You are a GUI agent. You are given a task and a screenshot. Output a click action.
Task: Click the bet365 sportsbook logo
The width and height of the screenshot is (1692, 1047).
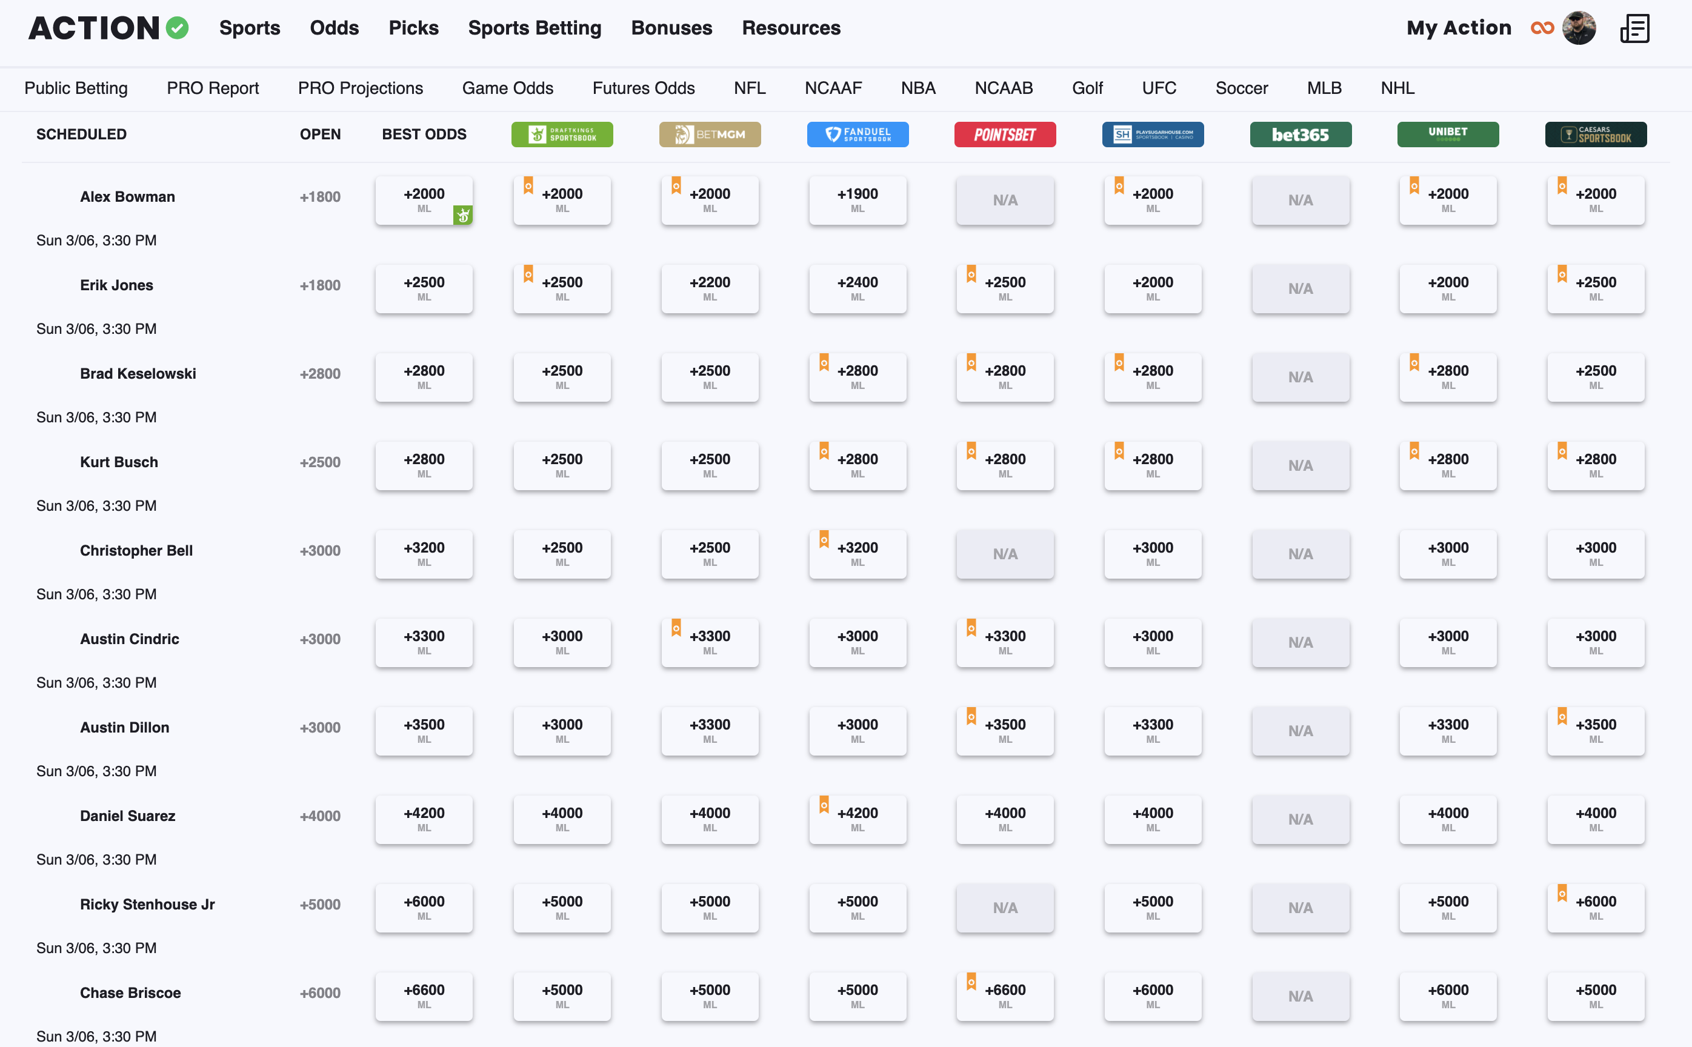[1300, 135]
